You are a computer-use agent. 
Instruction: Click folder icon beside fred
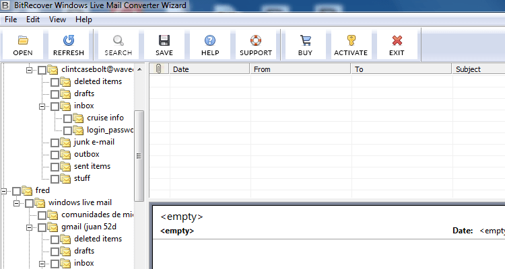click(27, 191)
